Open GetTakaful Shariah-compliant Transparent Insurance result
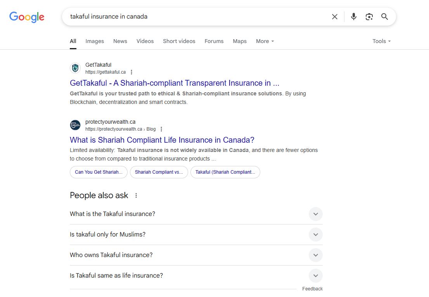Image resolution: width=429 pixels, height=297 pixels. [x=175, y=83]
